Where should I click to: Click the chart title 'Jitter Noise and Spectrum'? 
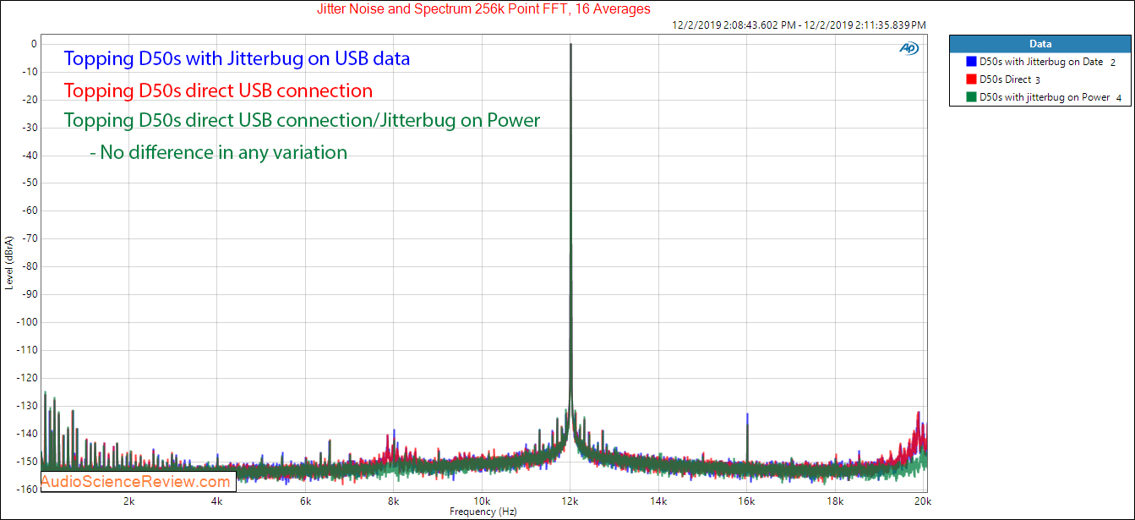click(483, 8)
